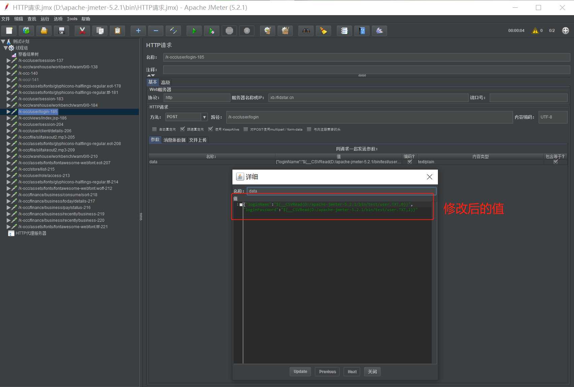This screenshot has width=574, height=387.
Task: Save the test plan with the disk icon
Action: point(62,31)
